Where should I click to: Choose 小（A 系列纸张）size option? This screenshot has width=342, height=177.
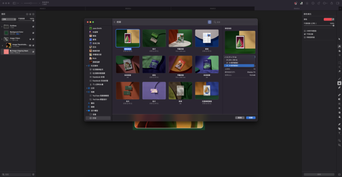click(239, 63)
